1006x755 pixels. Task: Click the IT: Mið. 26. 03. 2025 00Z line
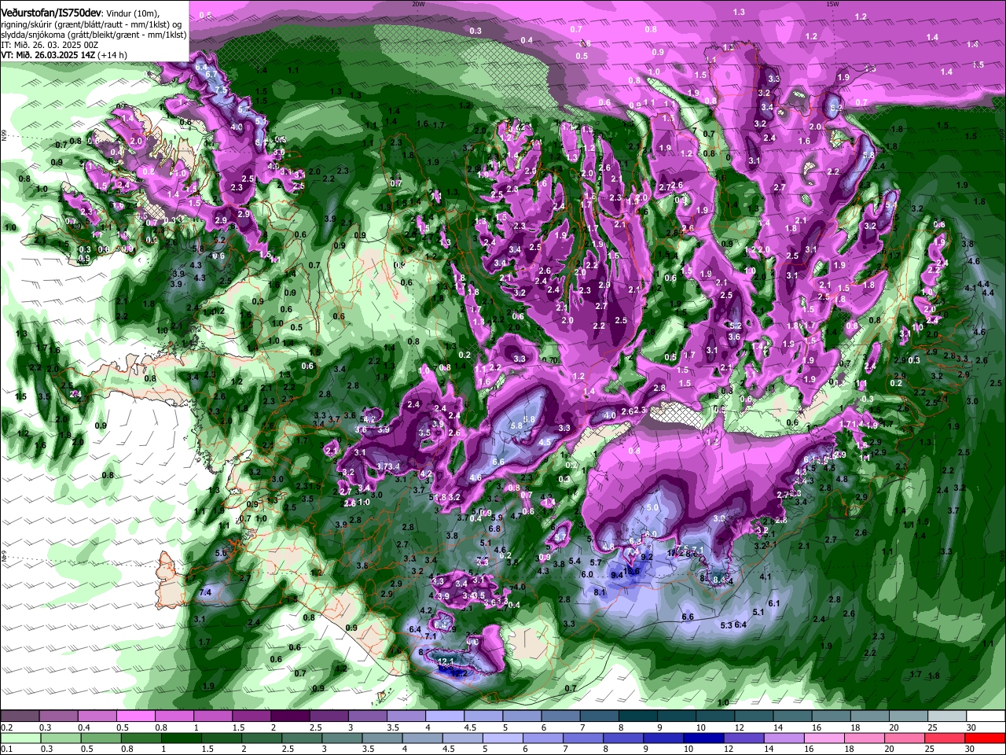[50, 45]
